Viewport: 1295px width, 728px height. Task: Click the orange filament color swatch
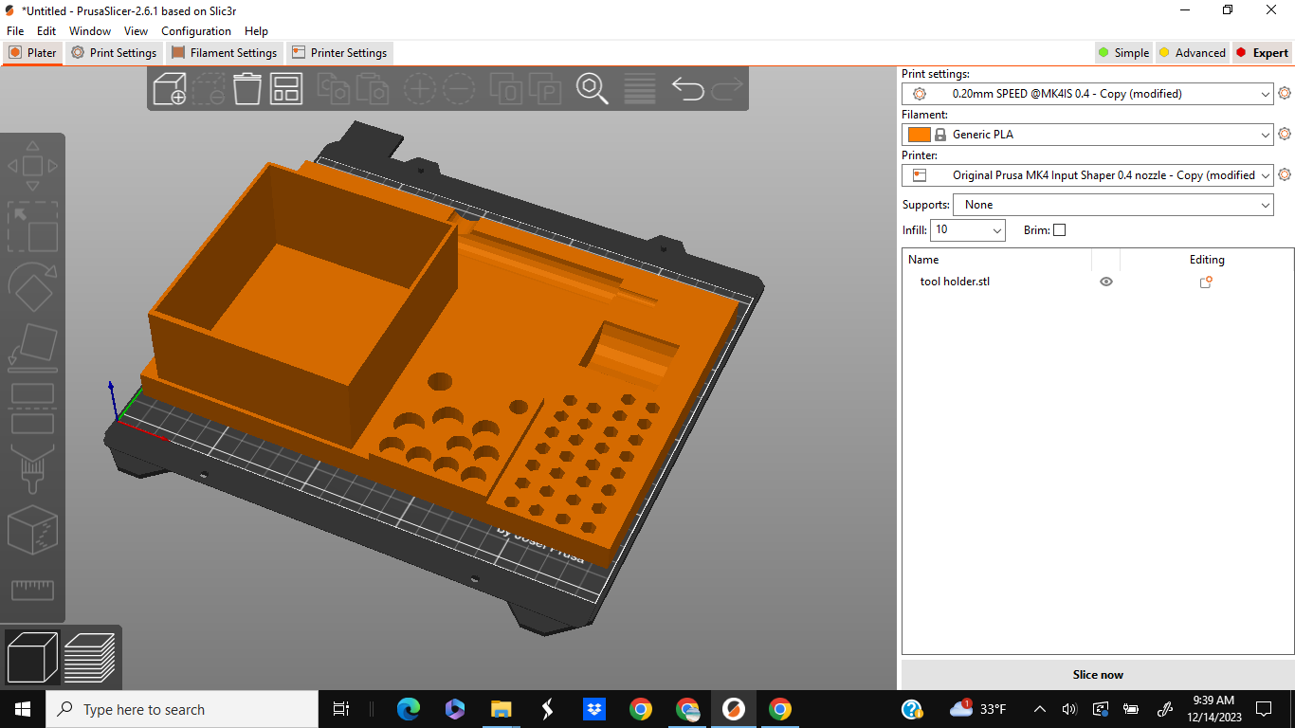click(x=919, y=135)
